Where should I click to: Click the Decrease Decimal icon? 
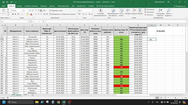point(92,14)
